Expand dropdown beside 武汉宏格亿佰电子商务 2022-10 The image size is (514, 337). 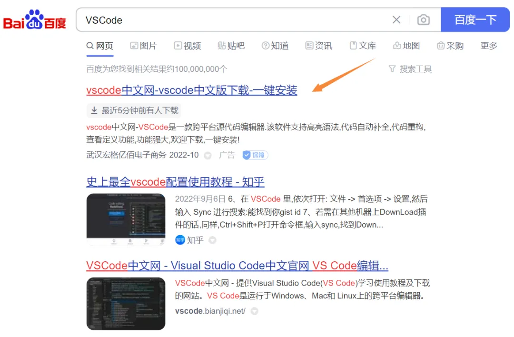pyautogui.click(x=208, y=155)
